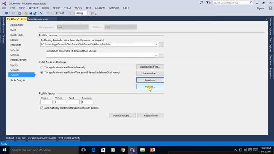Pin the ClickOnce tab with the pin icon
274x154 pixels.
point(22,19)
